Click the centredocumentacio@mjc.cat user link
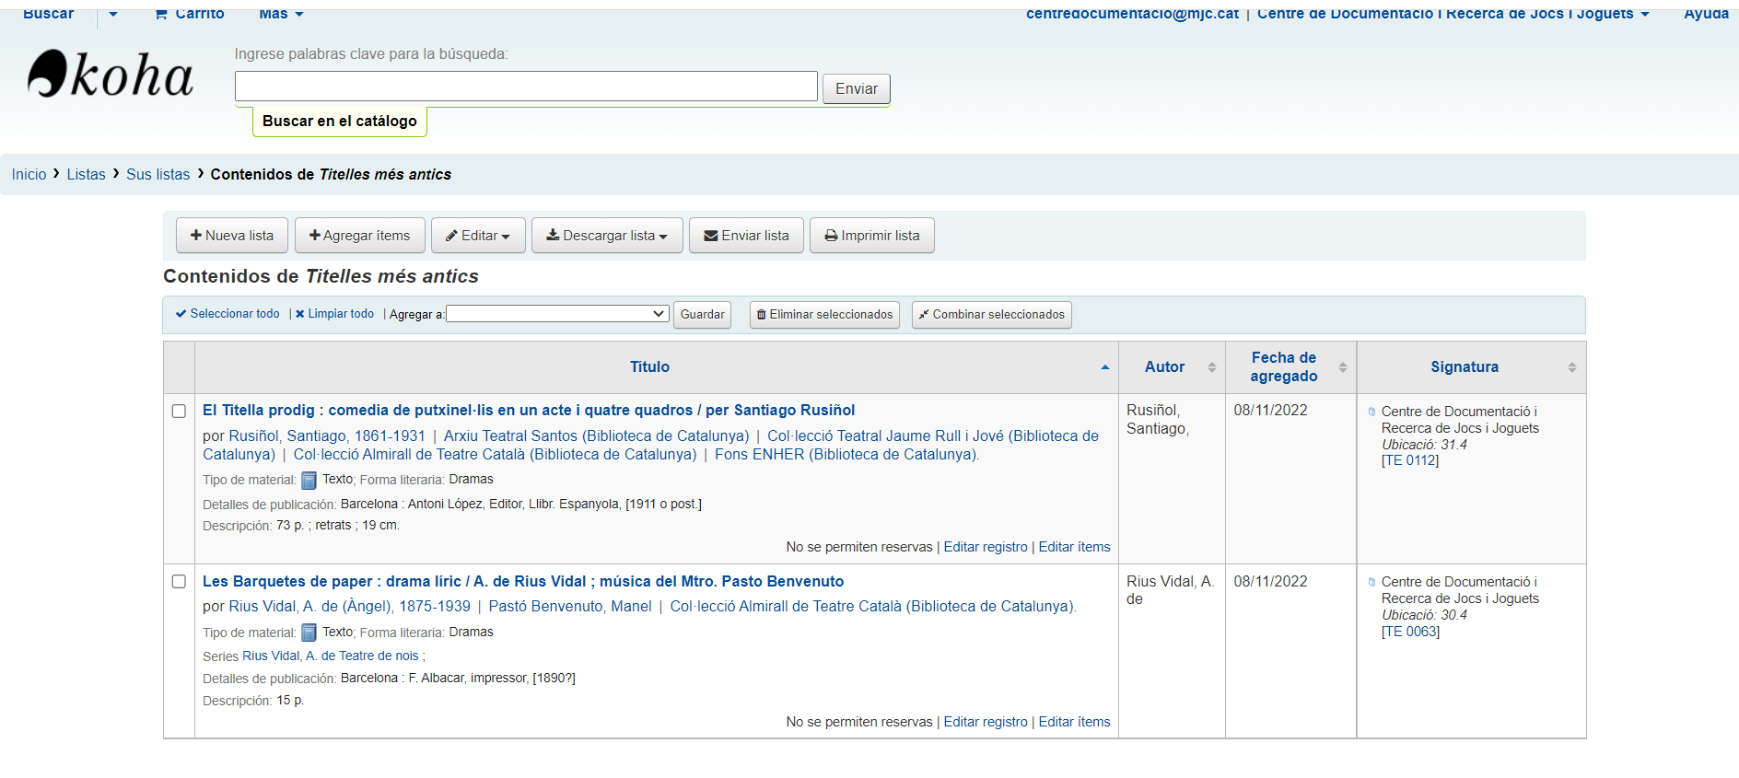The width and height of the screenshot is (1739, 778). (1132, 13)
